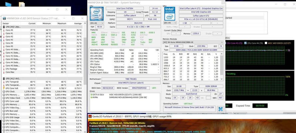The image size is (296, 133).
Task: Click the Intel Graphics logo
Action: [x=170, y=14]
